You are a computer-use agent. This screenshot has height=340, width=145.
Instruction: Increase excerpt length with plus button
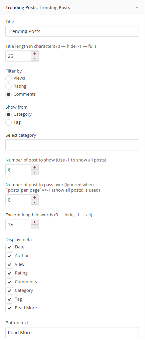click(x=34, y=222)
